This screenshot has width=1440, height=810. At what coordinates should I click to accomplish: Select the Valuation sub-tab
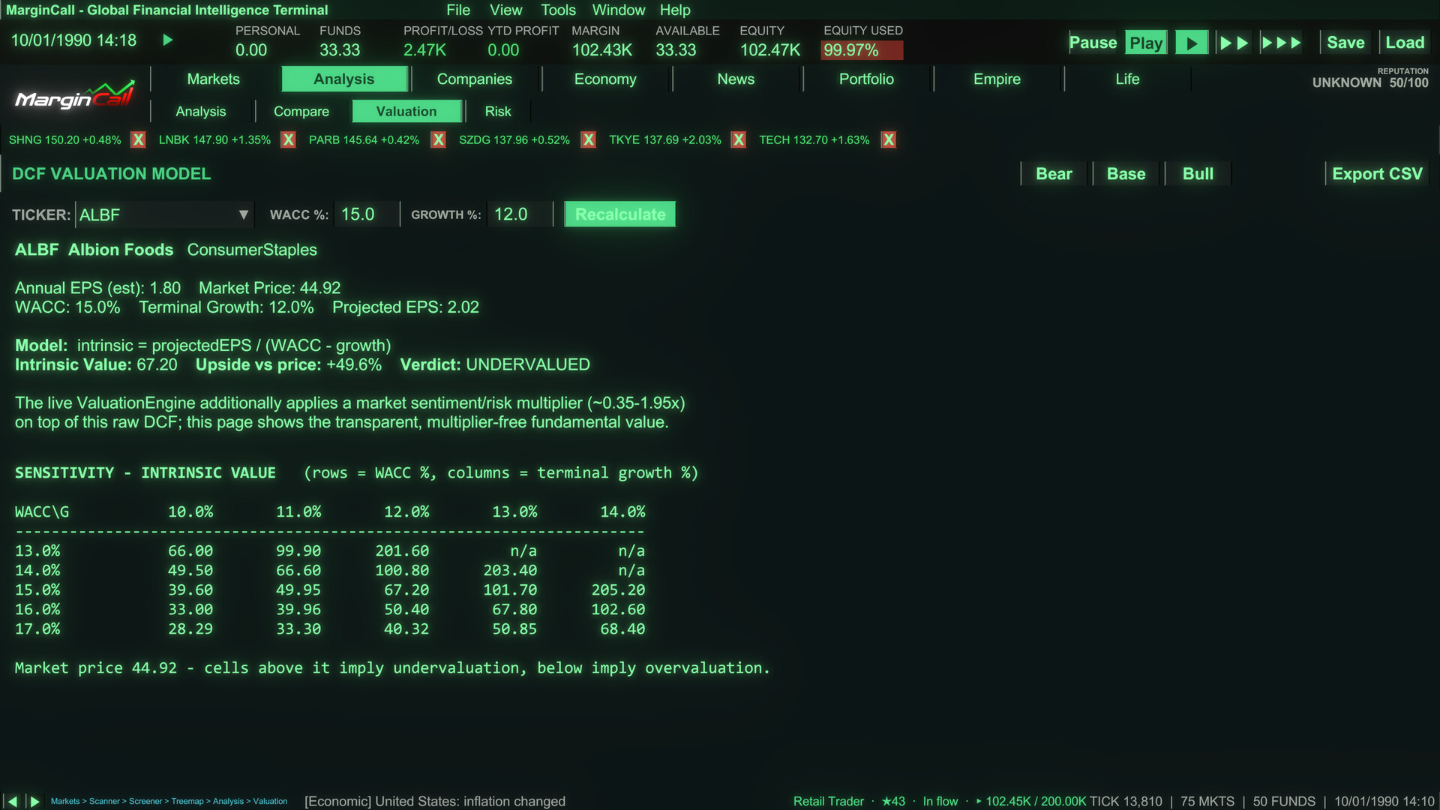[406, 112]
